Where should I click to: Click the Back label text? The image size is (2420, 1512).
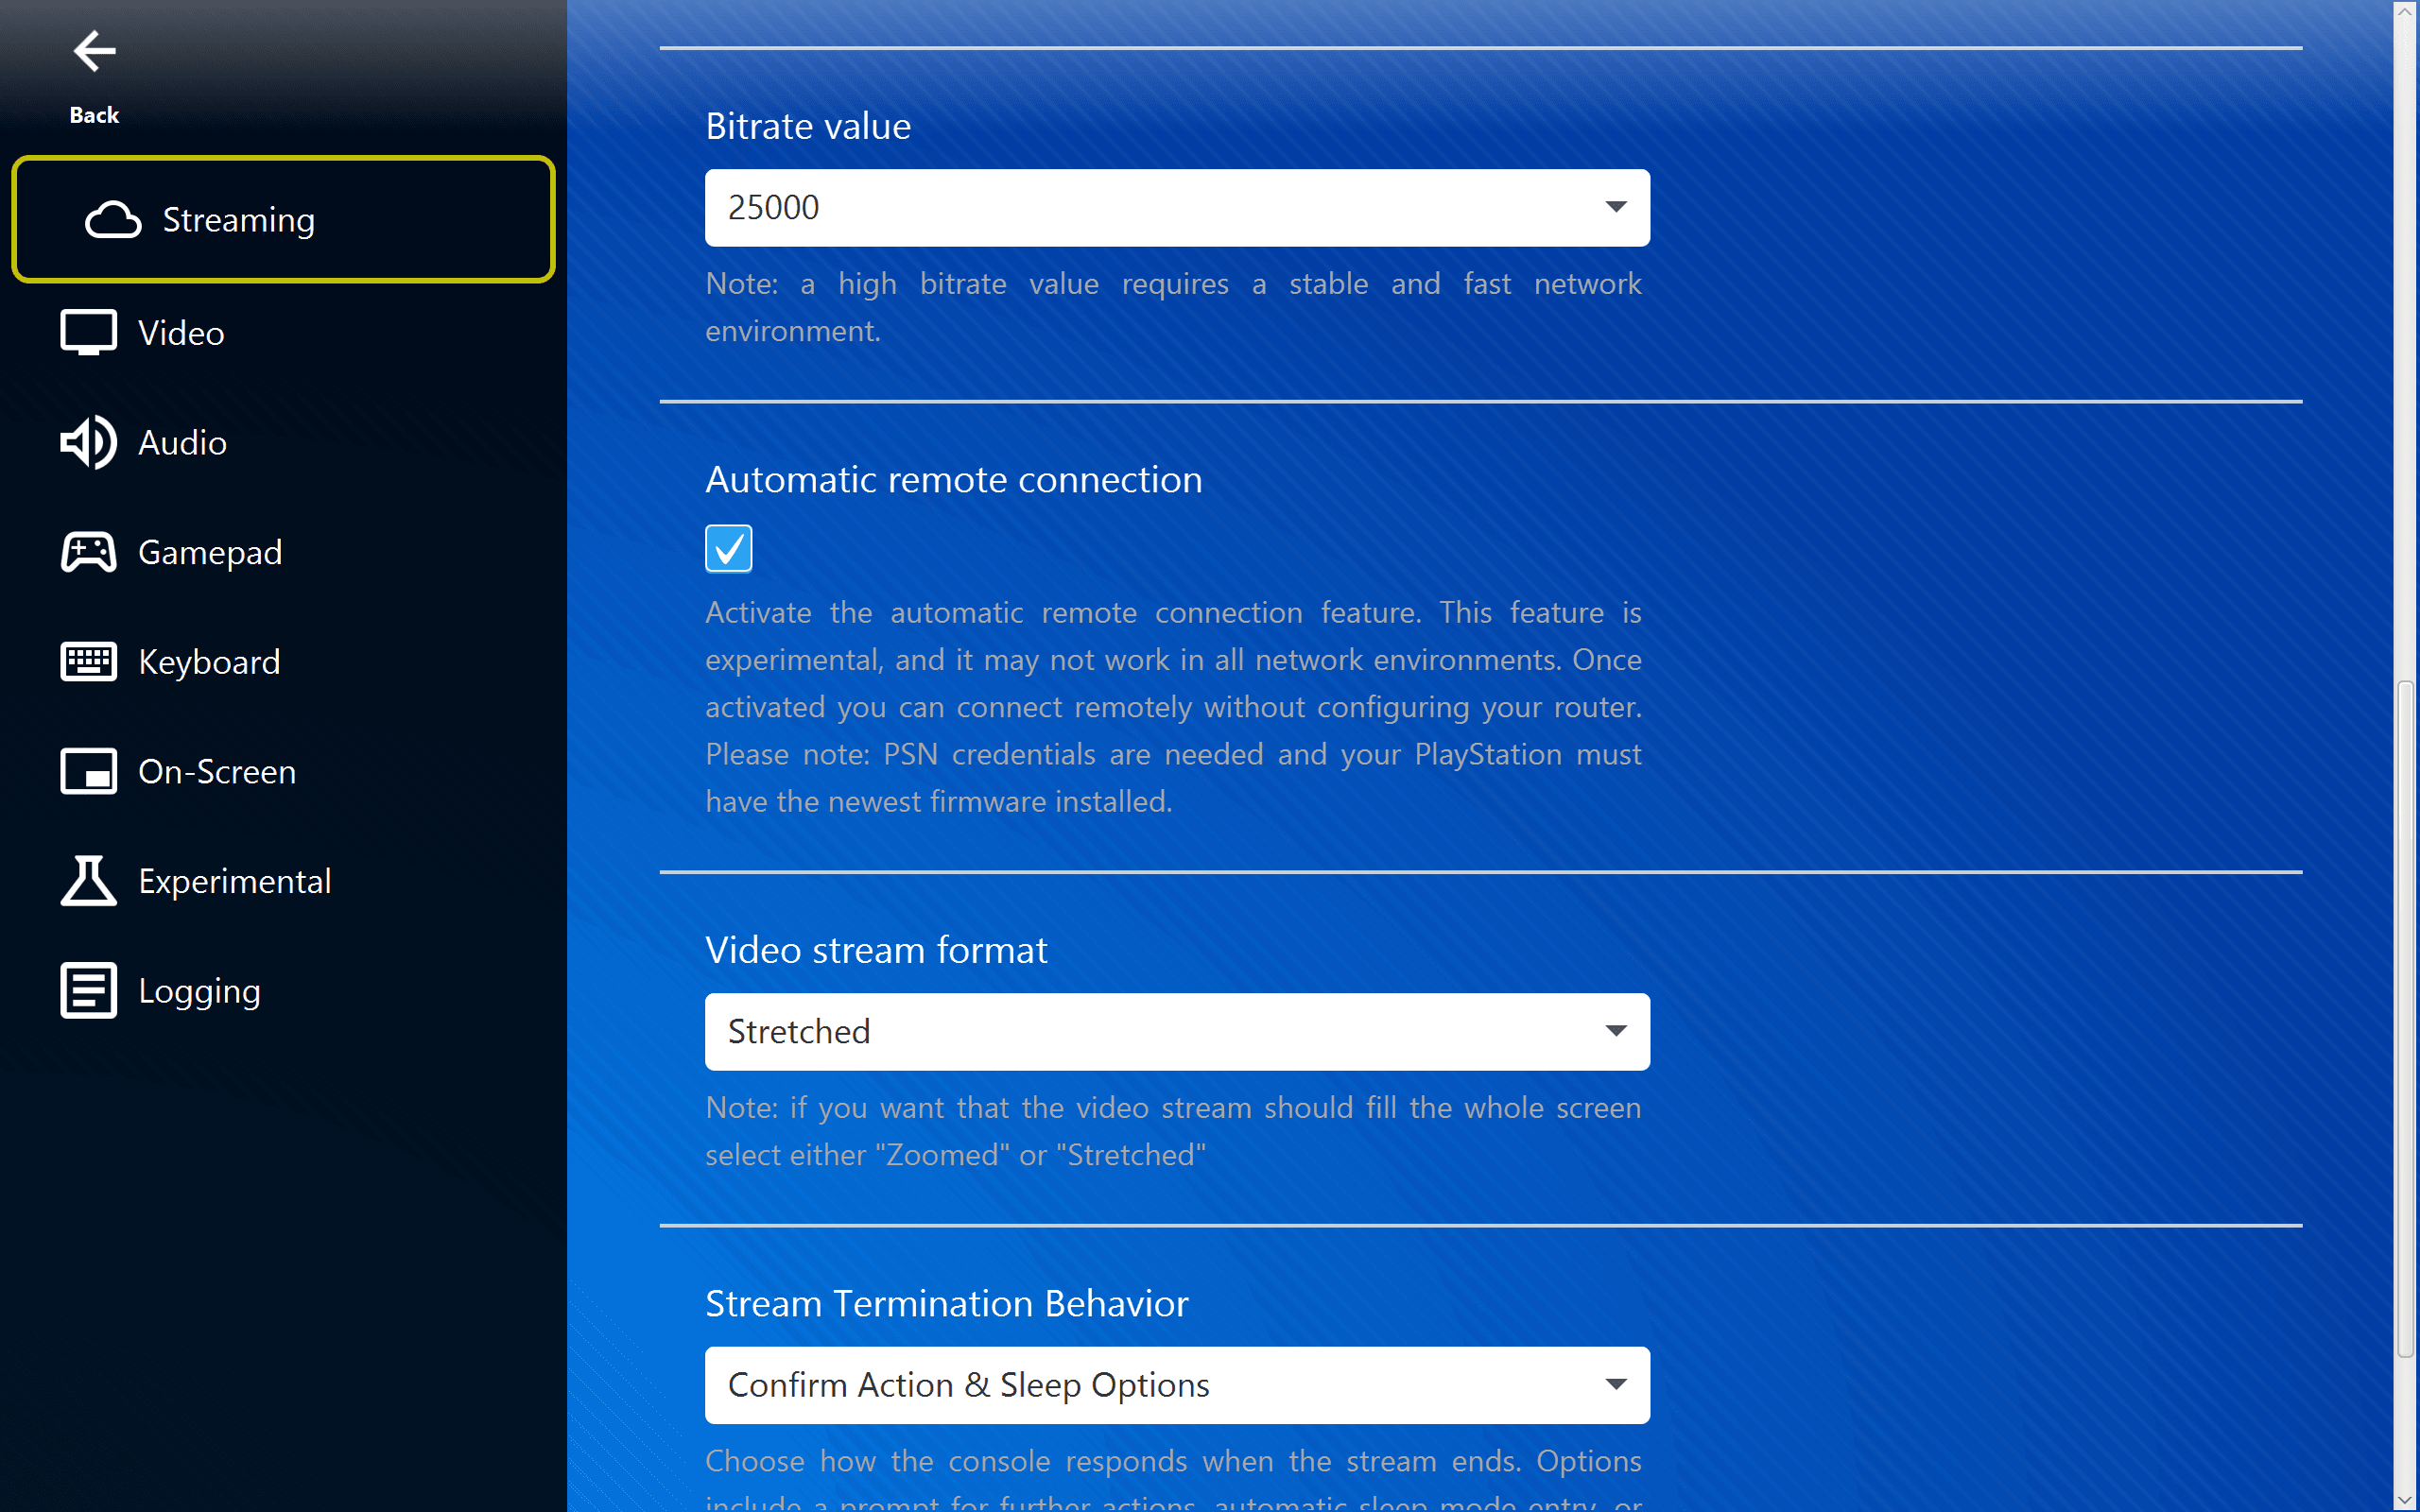pyautogui.click(x=94, y=115)
